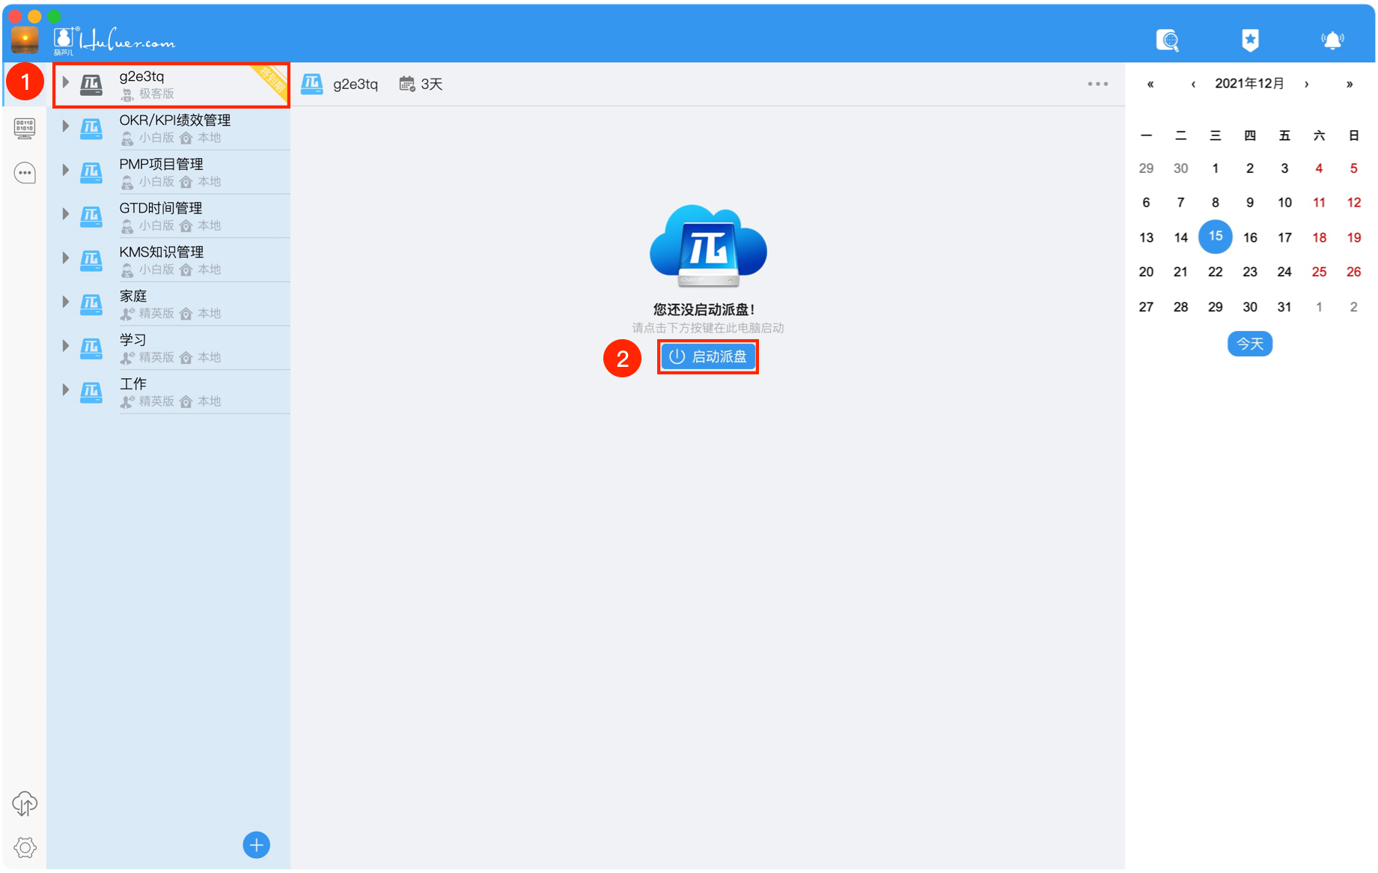Click the calendar icon next to 3天
The width and height of the screenshot is (1378, 873).
click(407, 84)
